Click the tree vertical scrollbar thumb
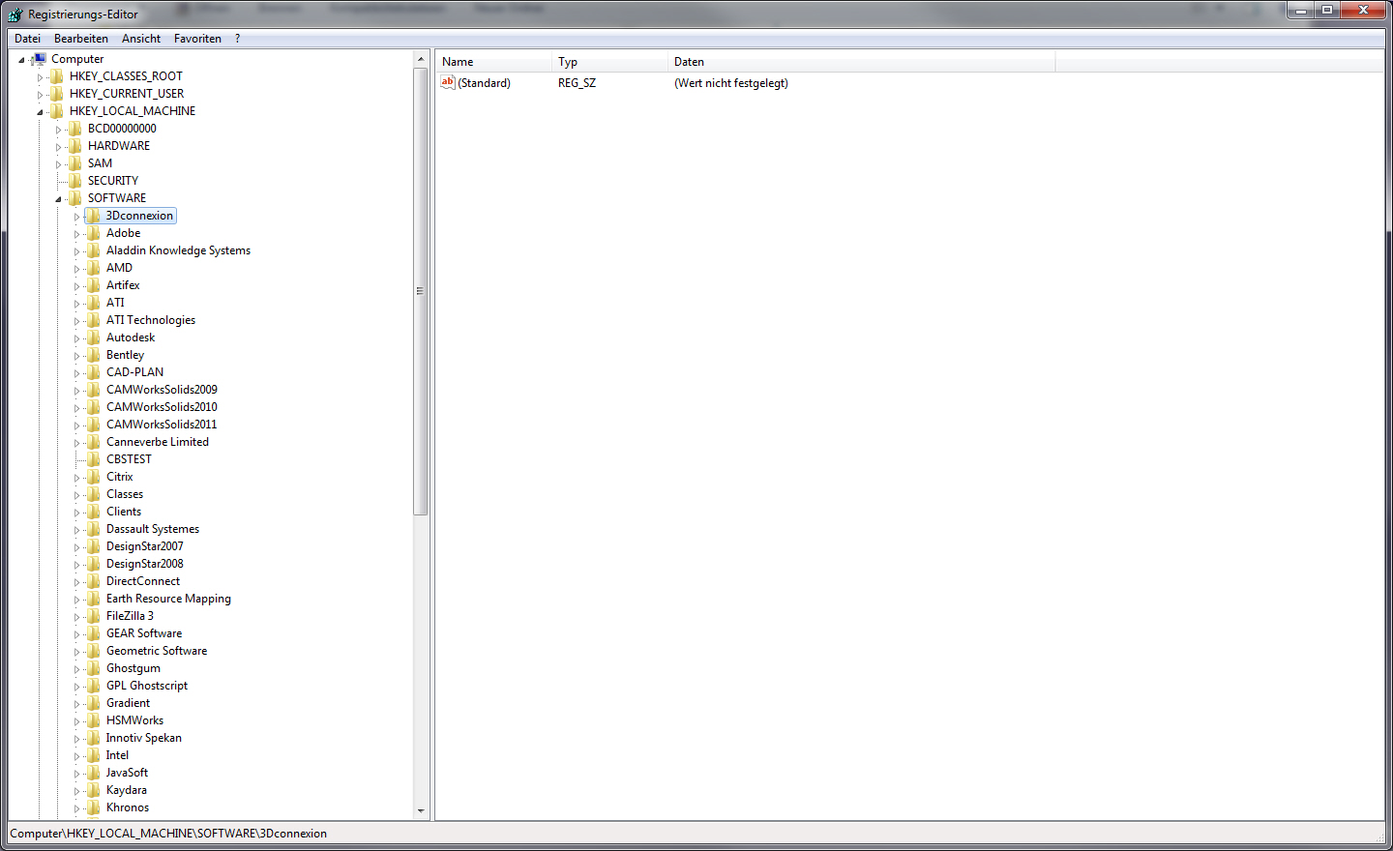Screen dimensions: 1393x851 (x=421, y=291)
